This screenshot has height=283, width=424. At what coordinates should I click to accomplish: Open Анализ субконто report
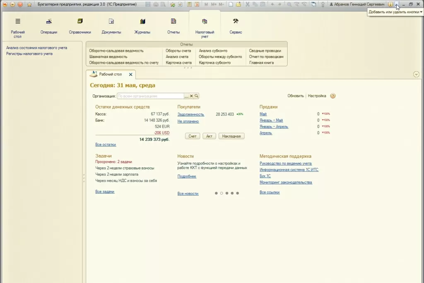[213, 51]
